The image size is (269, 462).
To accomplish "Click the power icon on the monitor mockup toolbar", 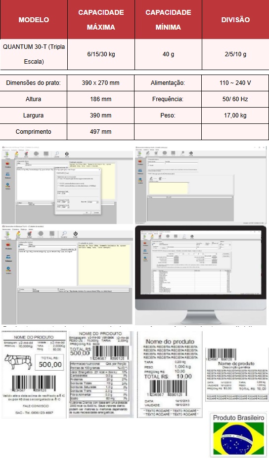I will click(x=192, y=236).
